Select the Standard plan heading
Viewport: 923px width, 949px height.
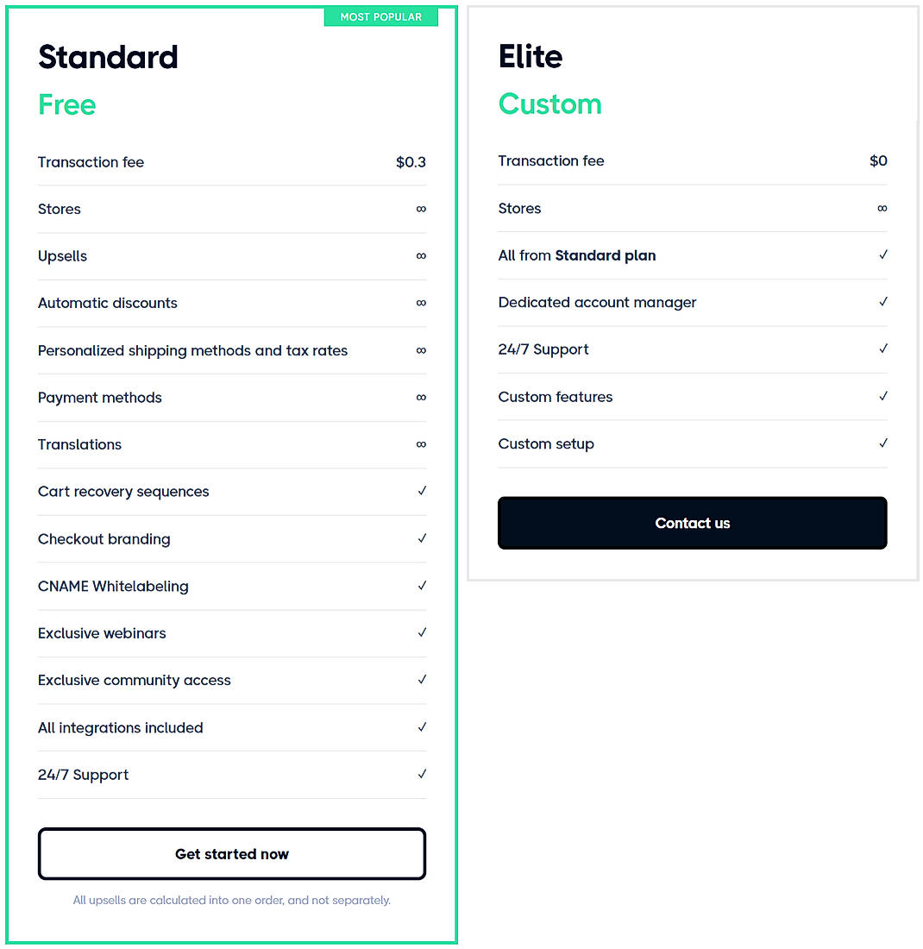pos(108,57)
